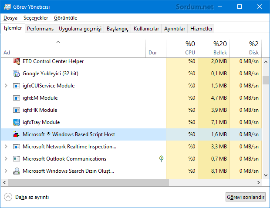
Task: Click the ETD Control Center Helper icon
Action: click(17, 61)
